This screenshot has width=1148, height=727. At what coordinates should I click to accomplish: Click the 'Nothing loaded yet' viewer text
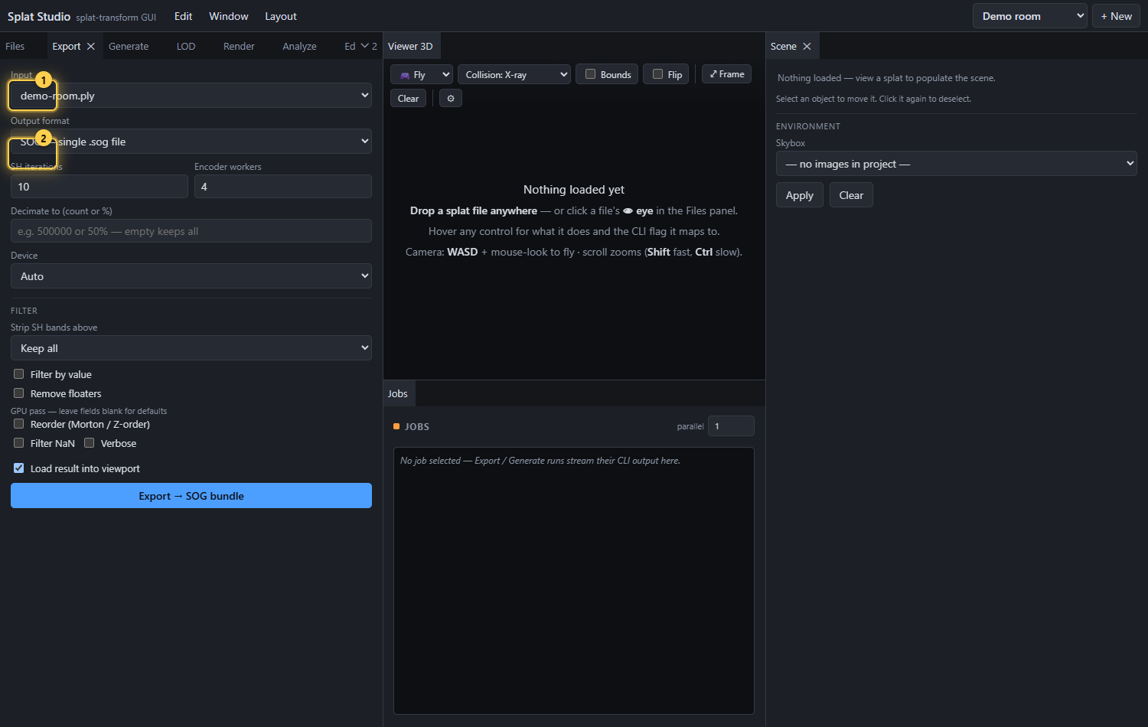tap(574, 190)
